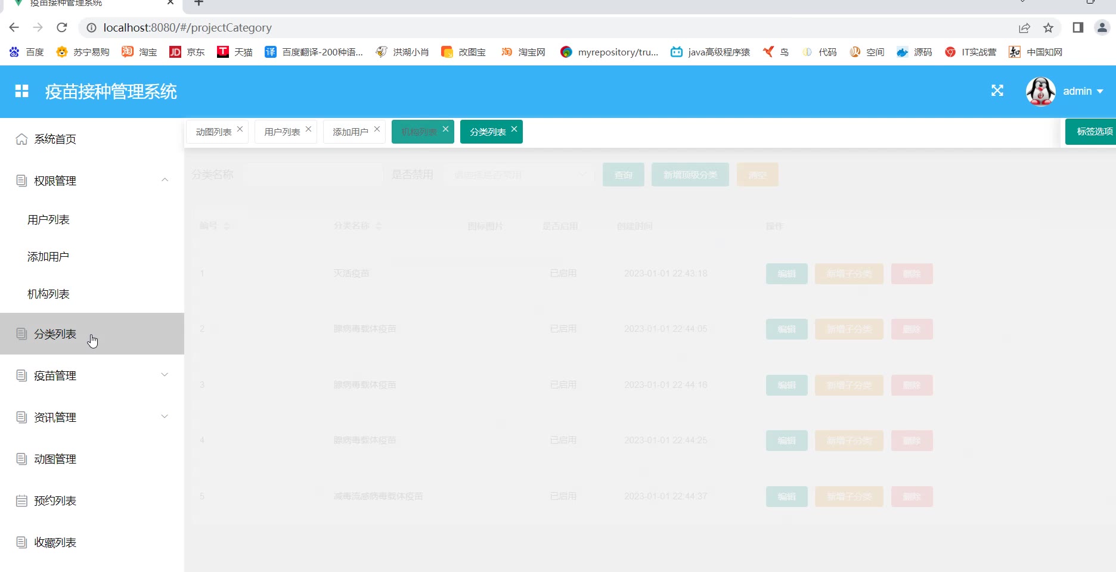Open the java高级程序猿 bookmark
This screenshot has height=572, width=1116.
(x=710, y=52)
